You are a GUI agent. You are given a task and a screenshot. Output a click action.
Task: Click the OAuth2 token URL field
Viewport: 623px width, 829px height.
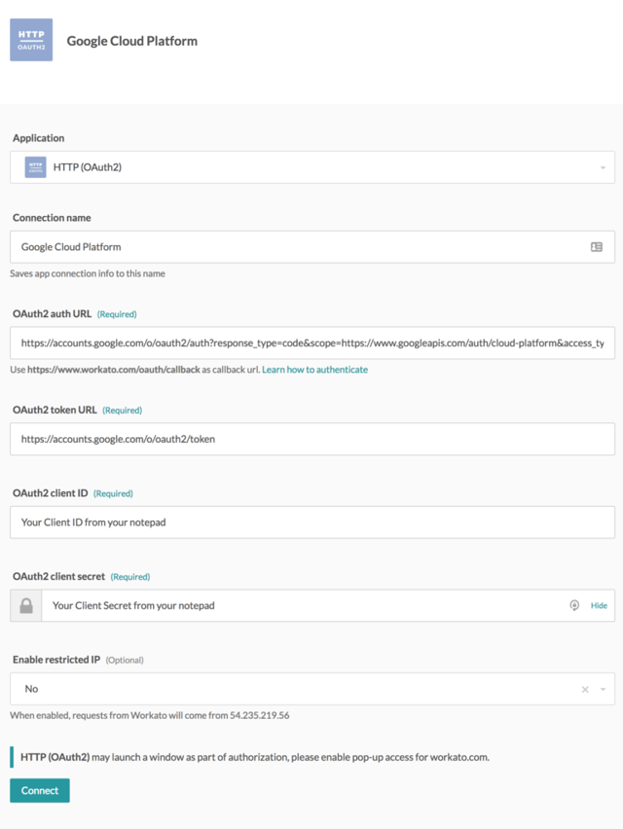[312, 439]
